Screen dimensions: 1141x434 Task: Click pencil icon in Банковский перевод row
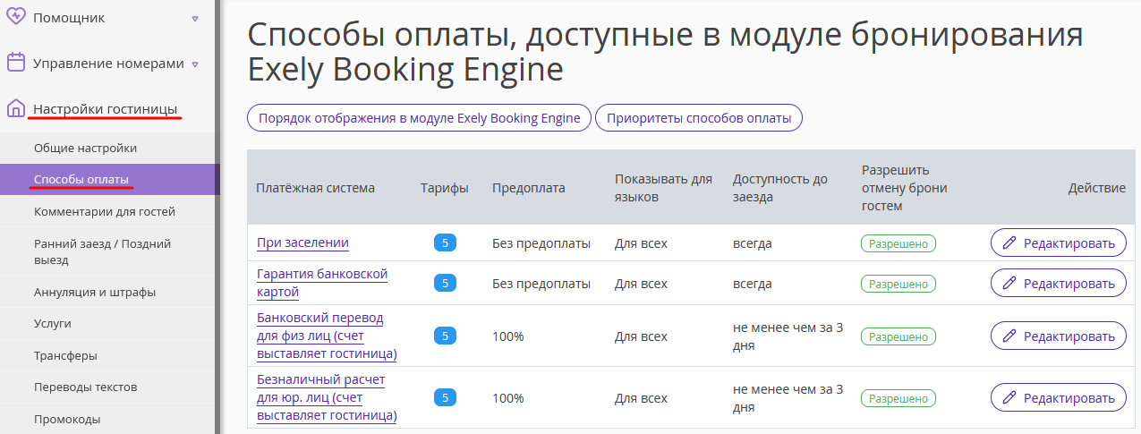tap(1009, 336)
